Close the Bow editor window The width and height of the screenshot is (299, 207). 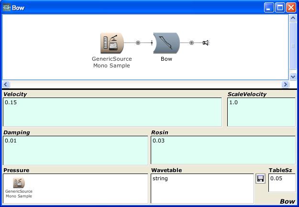click(x=291, y=7)
